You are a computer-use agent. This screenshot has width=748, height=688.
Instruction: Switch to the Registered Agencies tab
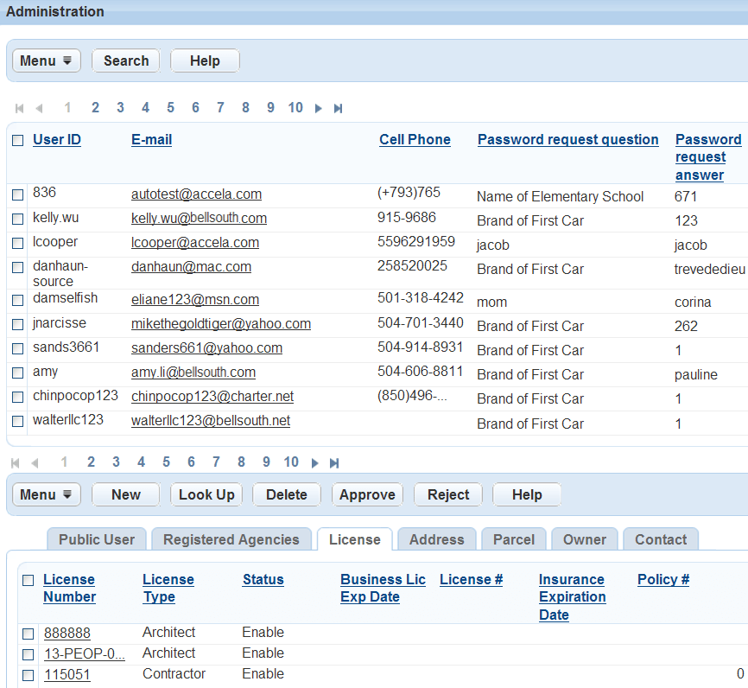click(231, 539)
